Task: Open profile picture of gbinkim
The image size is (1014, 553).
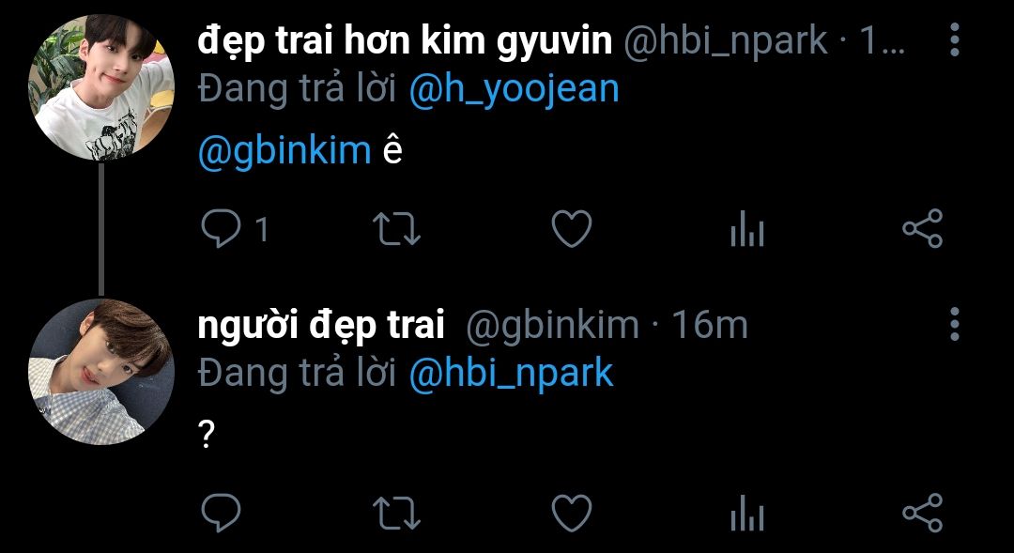Action: pyautogui.click(x=101, y=371)
